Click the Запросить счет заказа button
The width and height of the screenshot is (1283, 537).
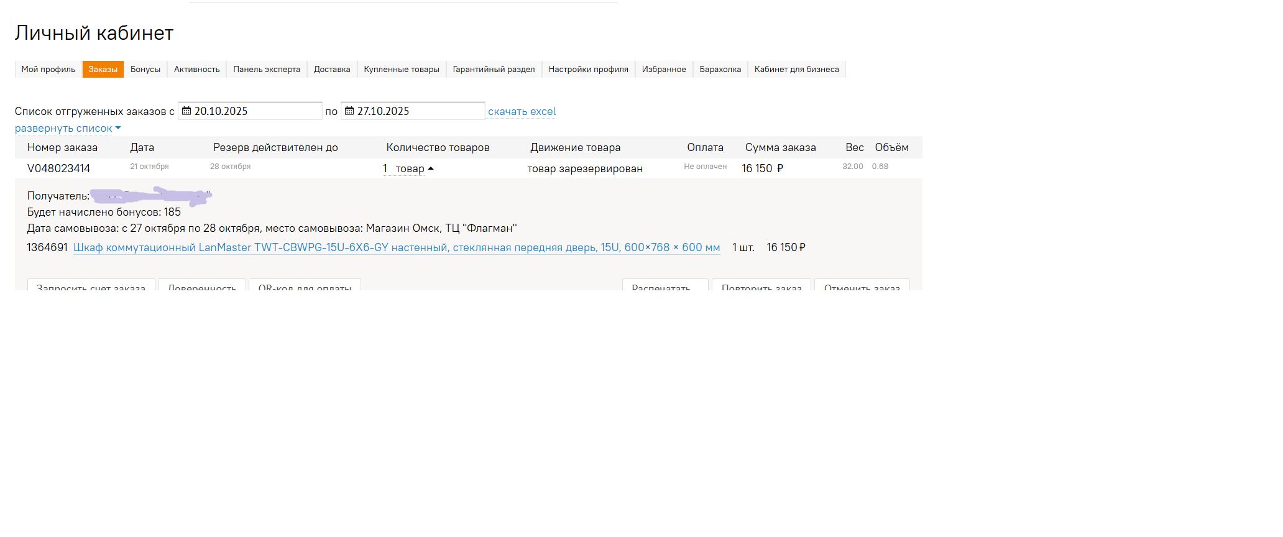click(91, 285)
